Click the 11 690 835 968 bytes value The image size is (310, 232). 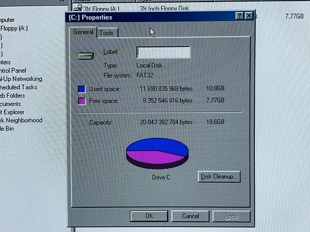click(166, 89)
